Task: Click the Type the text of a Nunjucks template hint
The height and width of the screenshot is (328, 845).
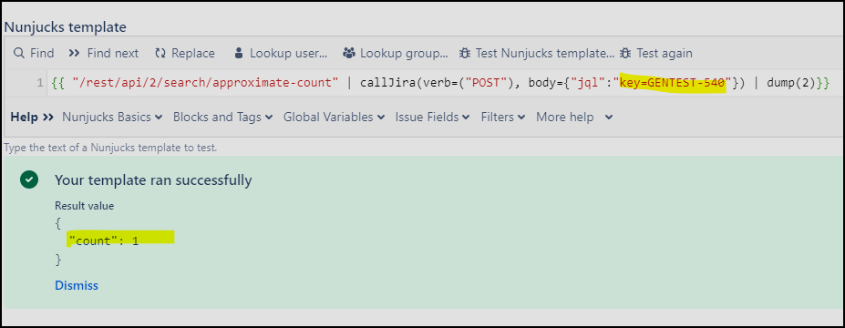Action: (x=110, y=147)
